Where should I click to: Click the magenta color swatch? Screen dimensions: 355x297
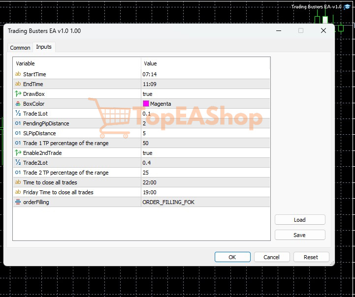click(146, 104)
